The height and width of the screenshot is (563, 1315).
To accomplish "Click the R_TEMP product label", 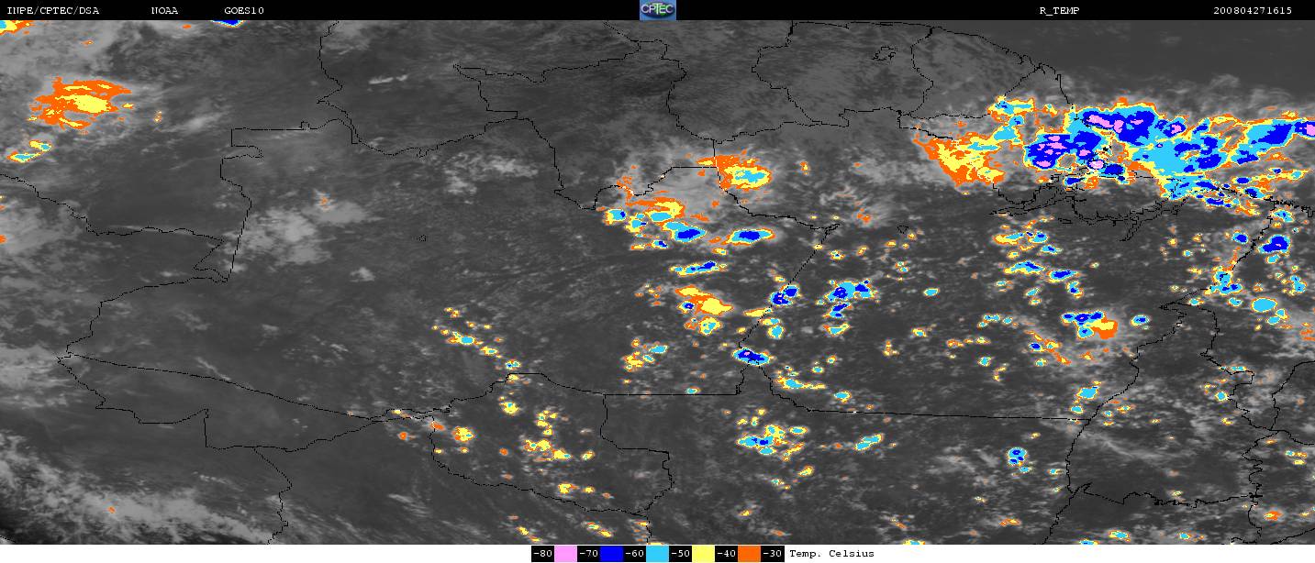I will click(1058, 10).
